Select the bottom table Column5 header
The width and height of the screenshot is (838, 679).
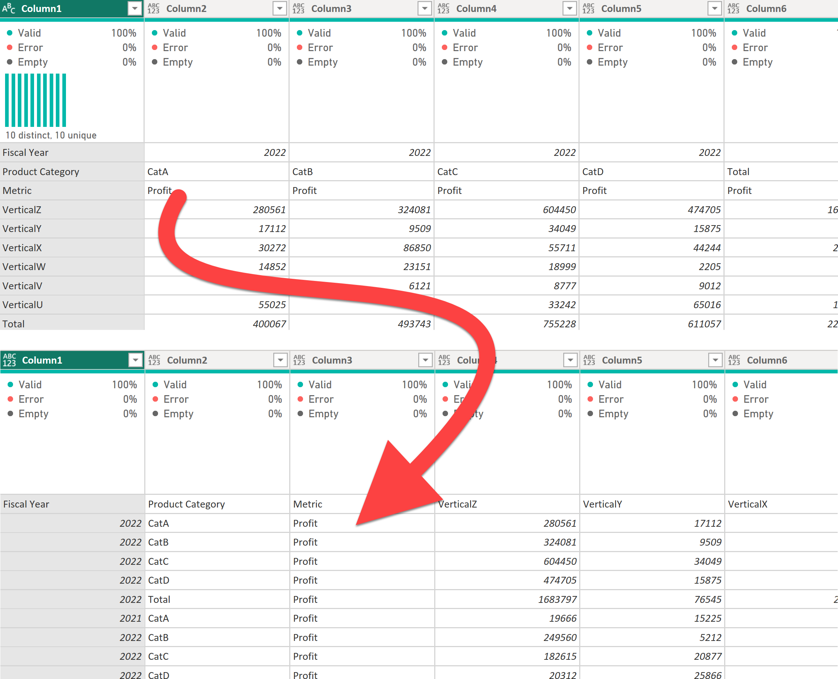click(x=652, y=360)
